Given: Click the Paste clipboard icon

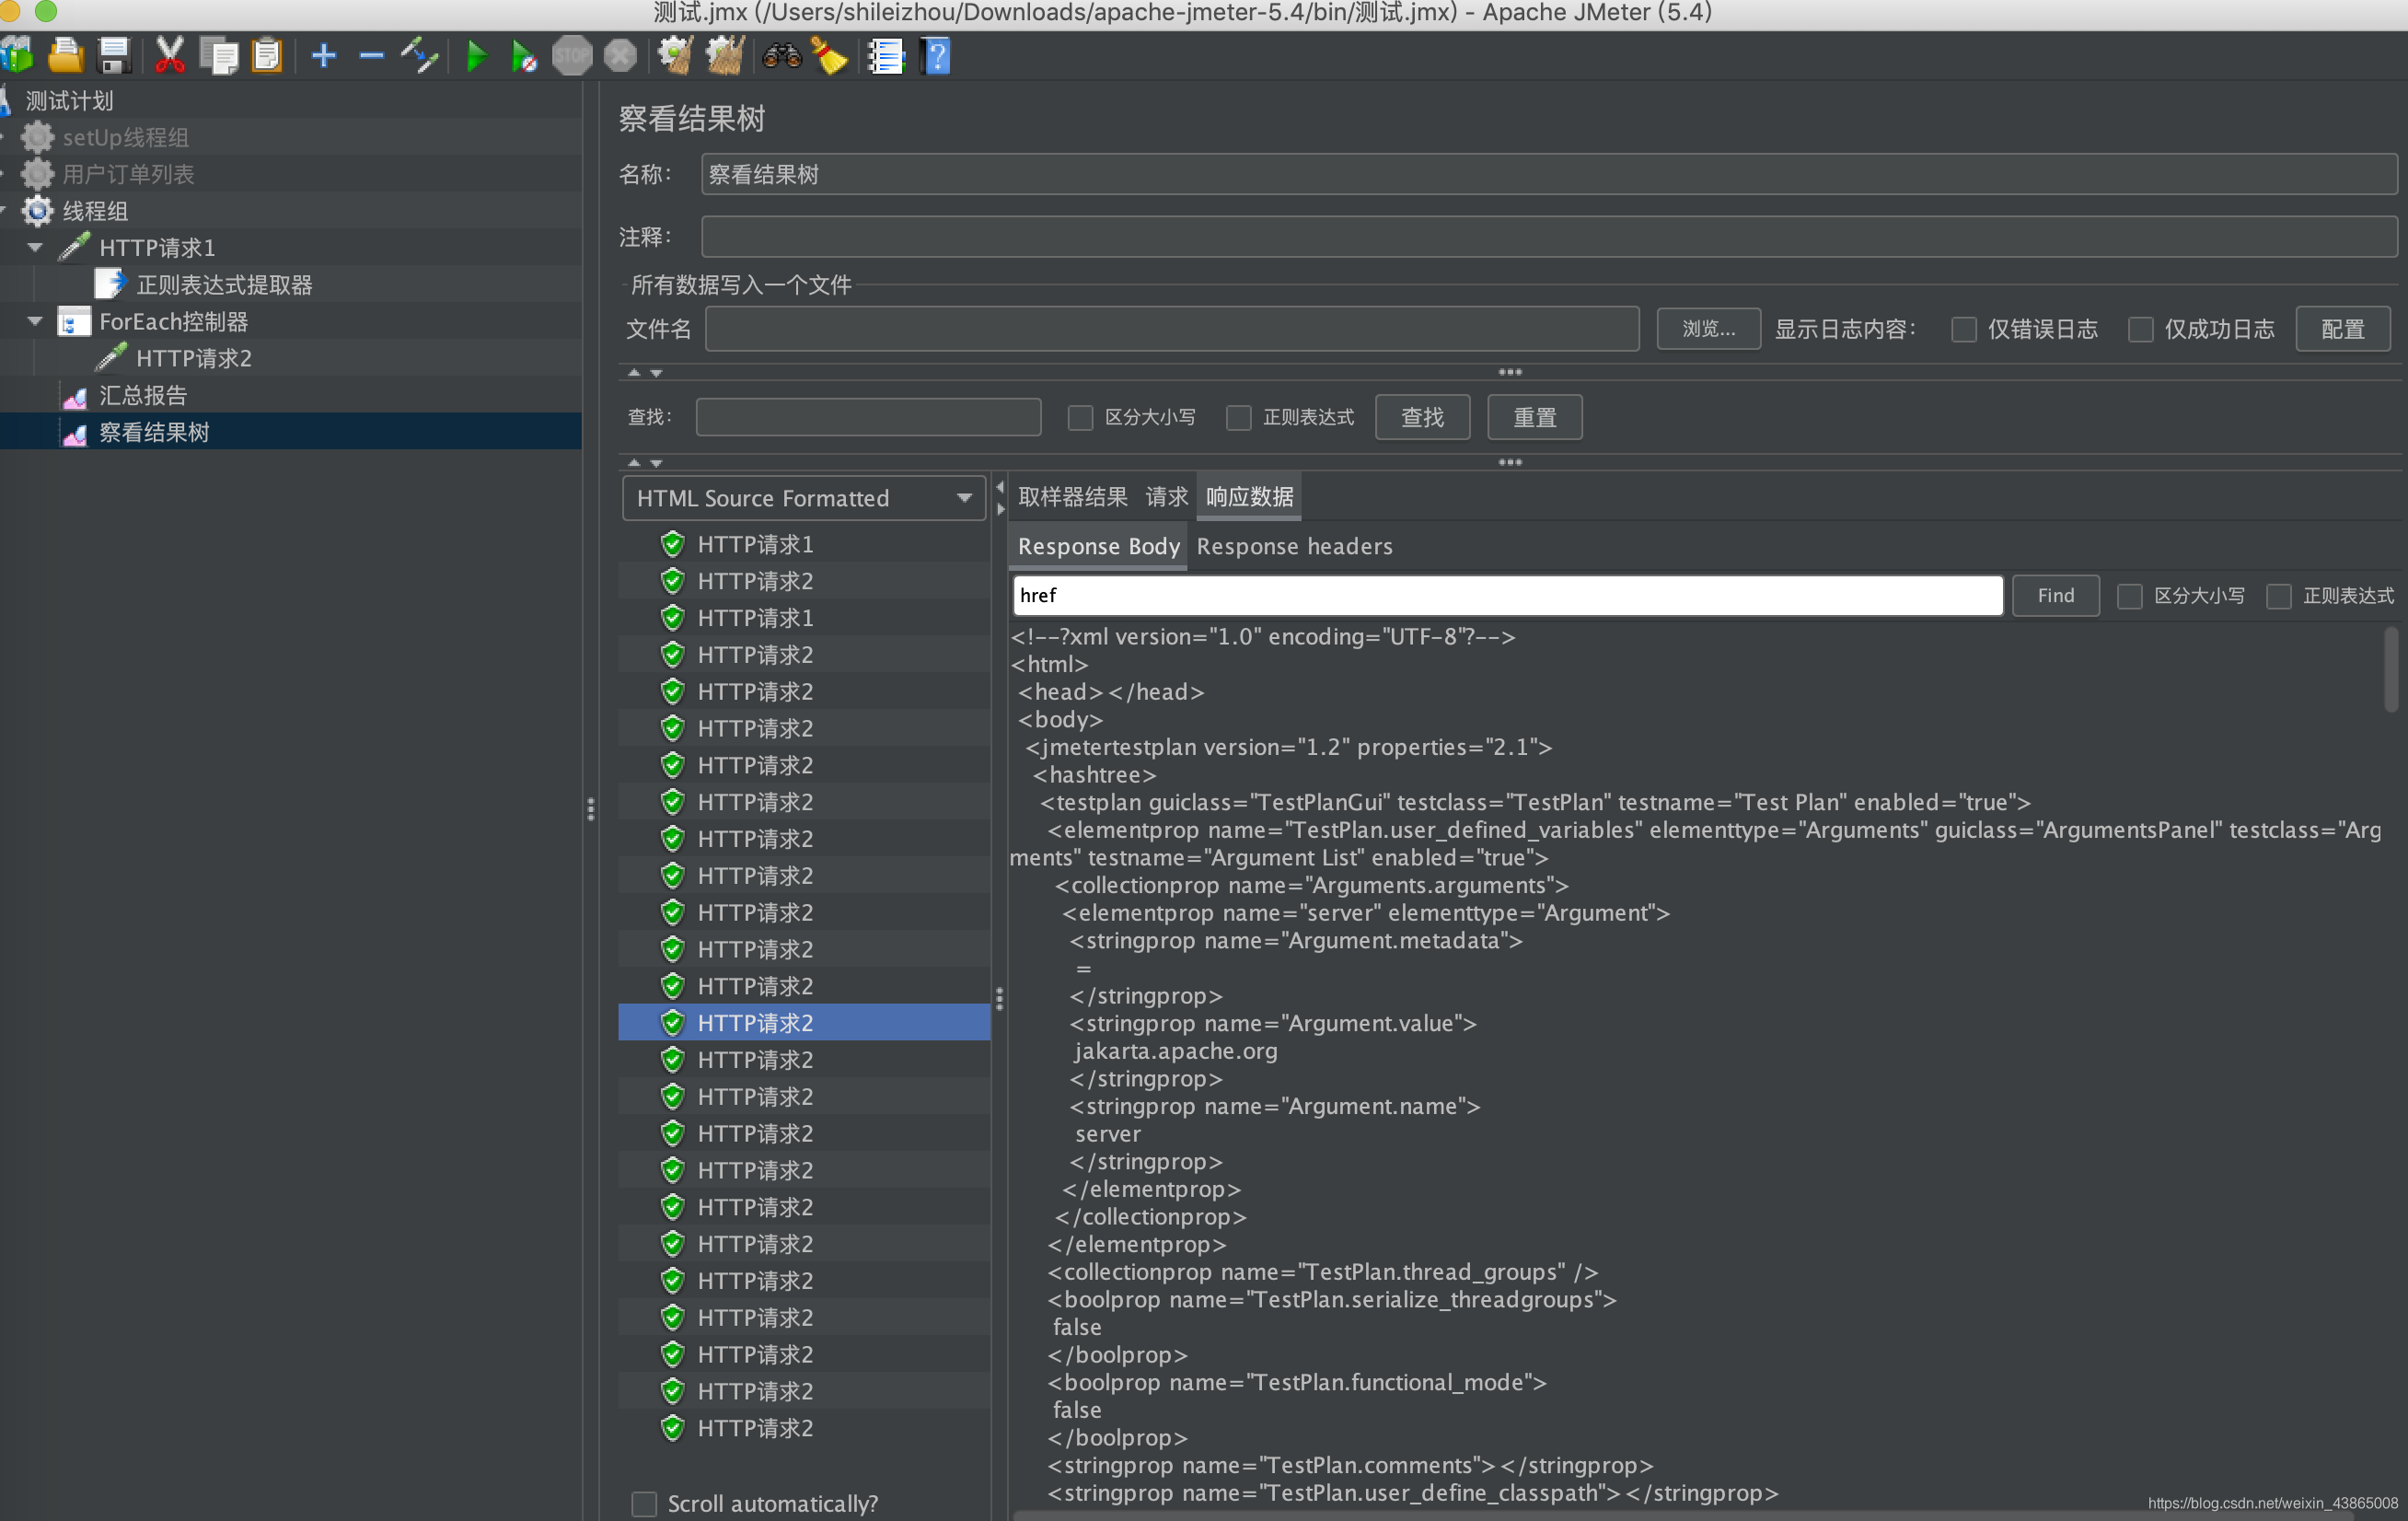Looking at the screenshot, I should coord(267,56).
